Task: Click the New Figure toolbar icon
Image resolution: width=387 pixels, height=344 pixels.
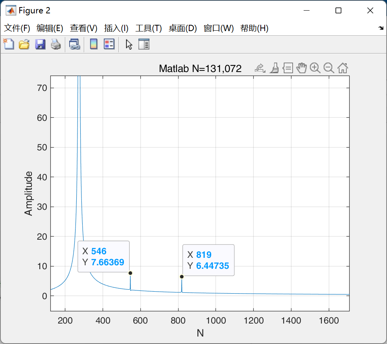Action: point(9,44)
